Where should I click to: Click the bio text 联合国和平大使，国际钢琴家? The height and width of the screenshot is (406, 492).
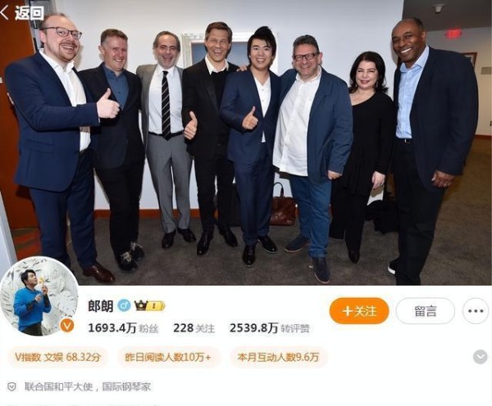(88, 387)
